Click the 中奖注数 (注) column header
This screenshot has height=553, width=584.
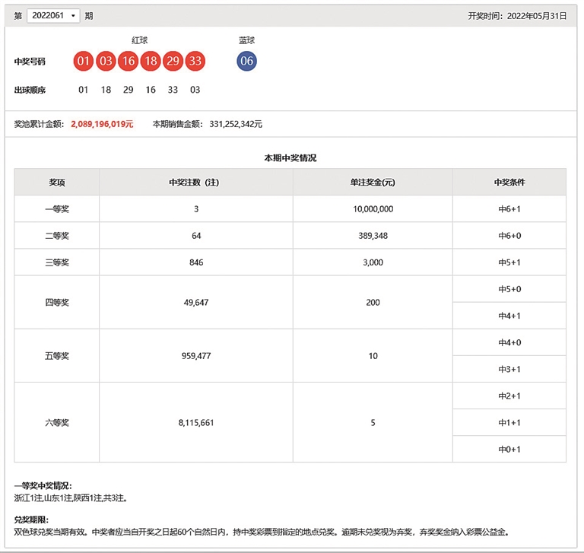[195, 183]
